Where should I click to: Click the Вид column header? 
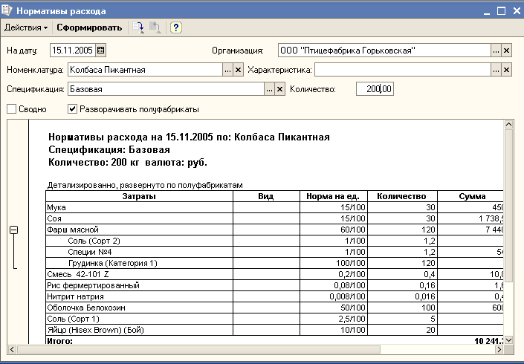[x=266, y=196]
